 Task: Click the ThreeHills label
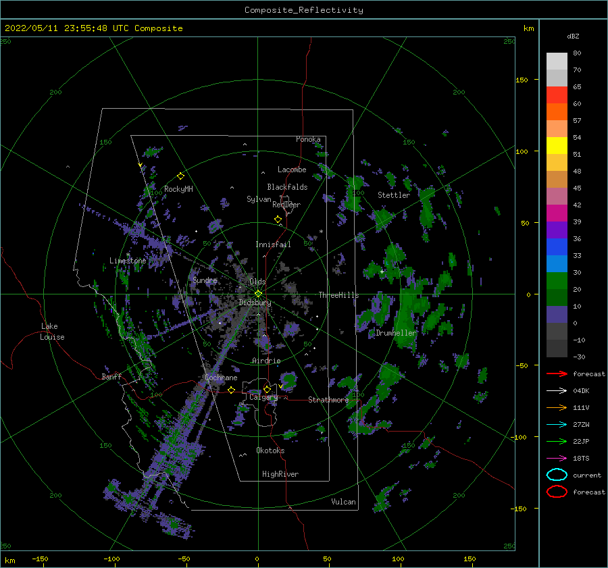339,295
